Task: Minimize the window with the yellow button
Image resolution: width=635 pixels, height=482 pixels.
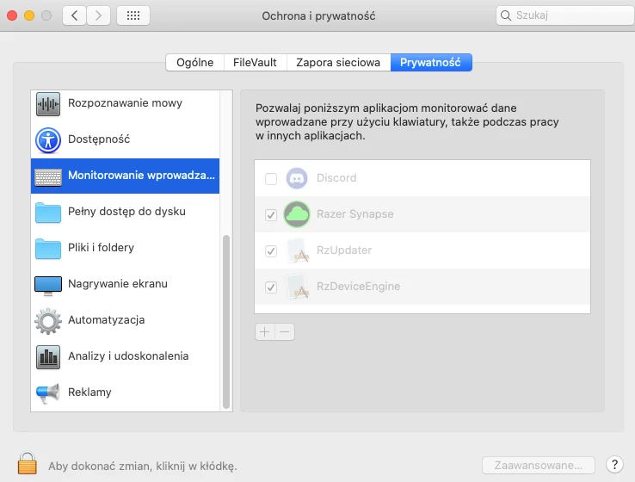Action: tap(29, 15)
